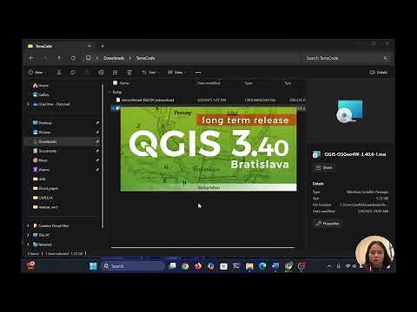Click the search magnifier icon in Explorer
Image resolution: width=417 pixels, height=312 pixels.
(x=386, y=58)
